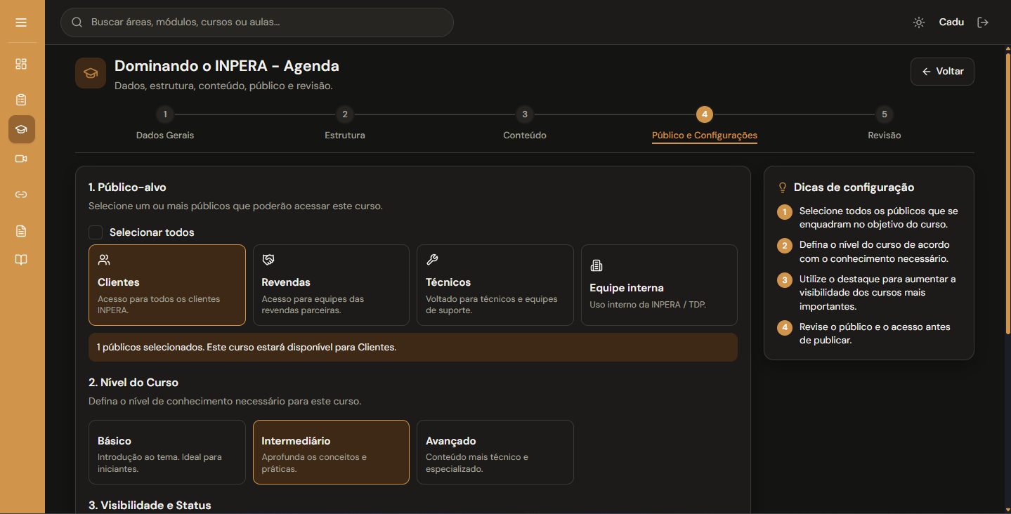Open the video camera icon in sidebar
Image resolution: width=1011 pixels, height=514 pixels.
(x=21, y=159)
